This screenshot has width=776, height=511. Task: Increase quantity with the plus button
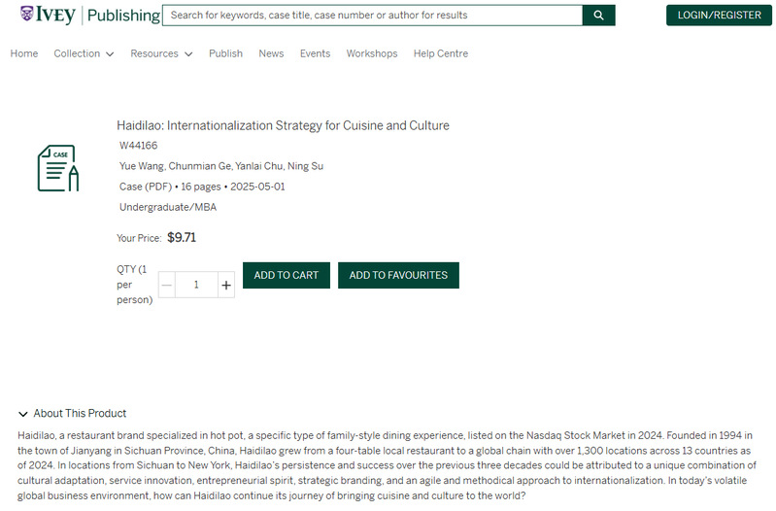(x=226, y=285)
